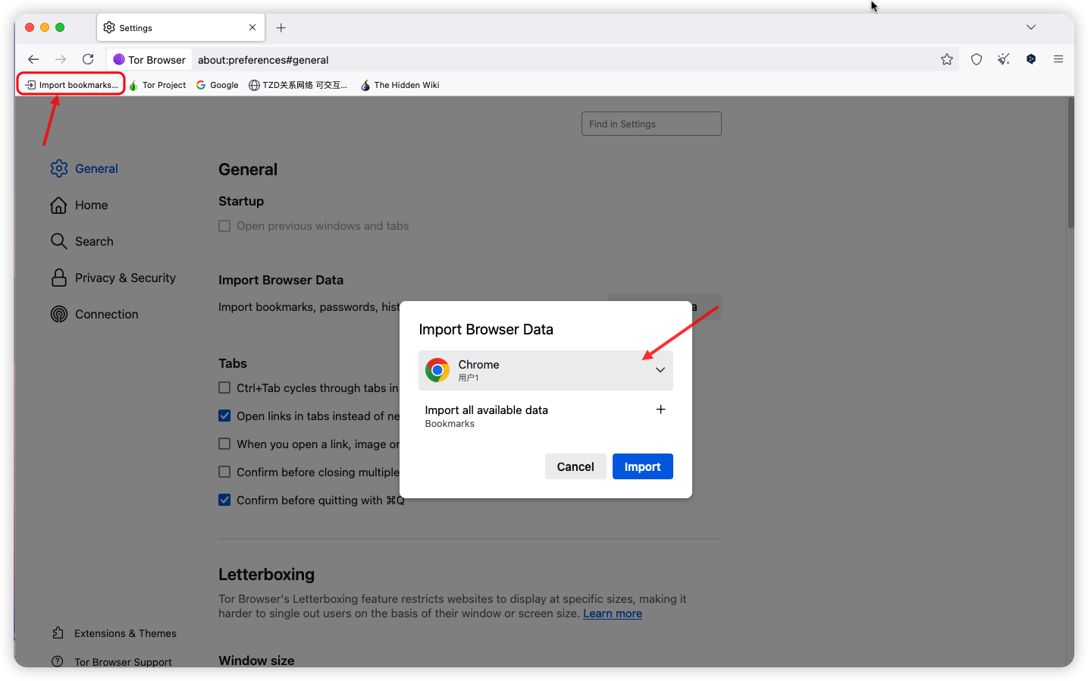This screenshot has width=1088, height=681.
Task: Click the Import bookmarks toolbar item
Action: tap(71, 85)
